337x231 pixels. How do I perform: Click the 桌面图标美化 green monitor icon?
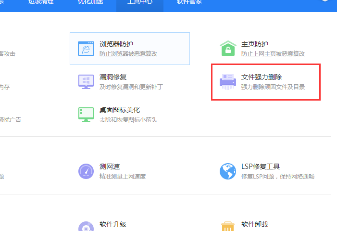[x=86, y=115]
